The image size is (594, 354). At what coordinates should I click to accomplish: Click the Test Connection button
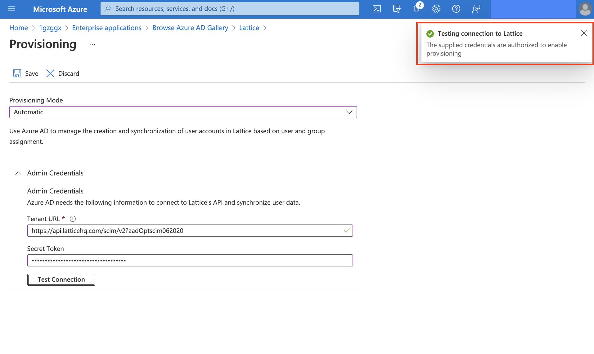(61, 279)
